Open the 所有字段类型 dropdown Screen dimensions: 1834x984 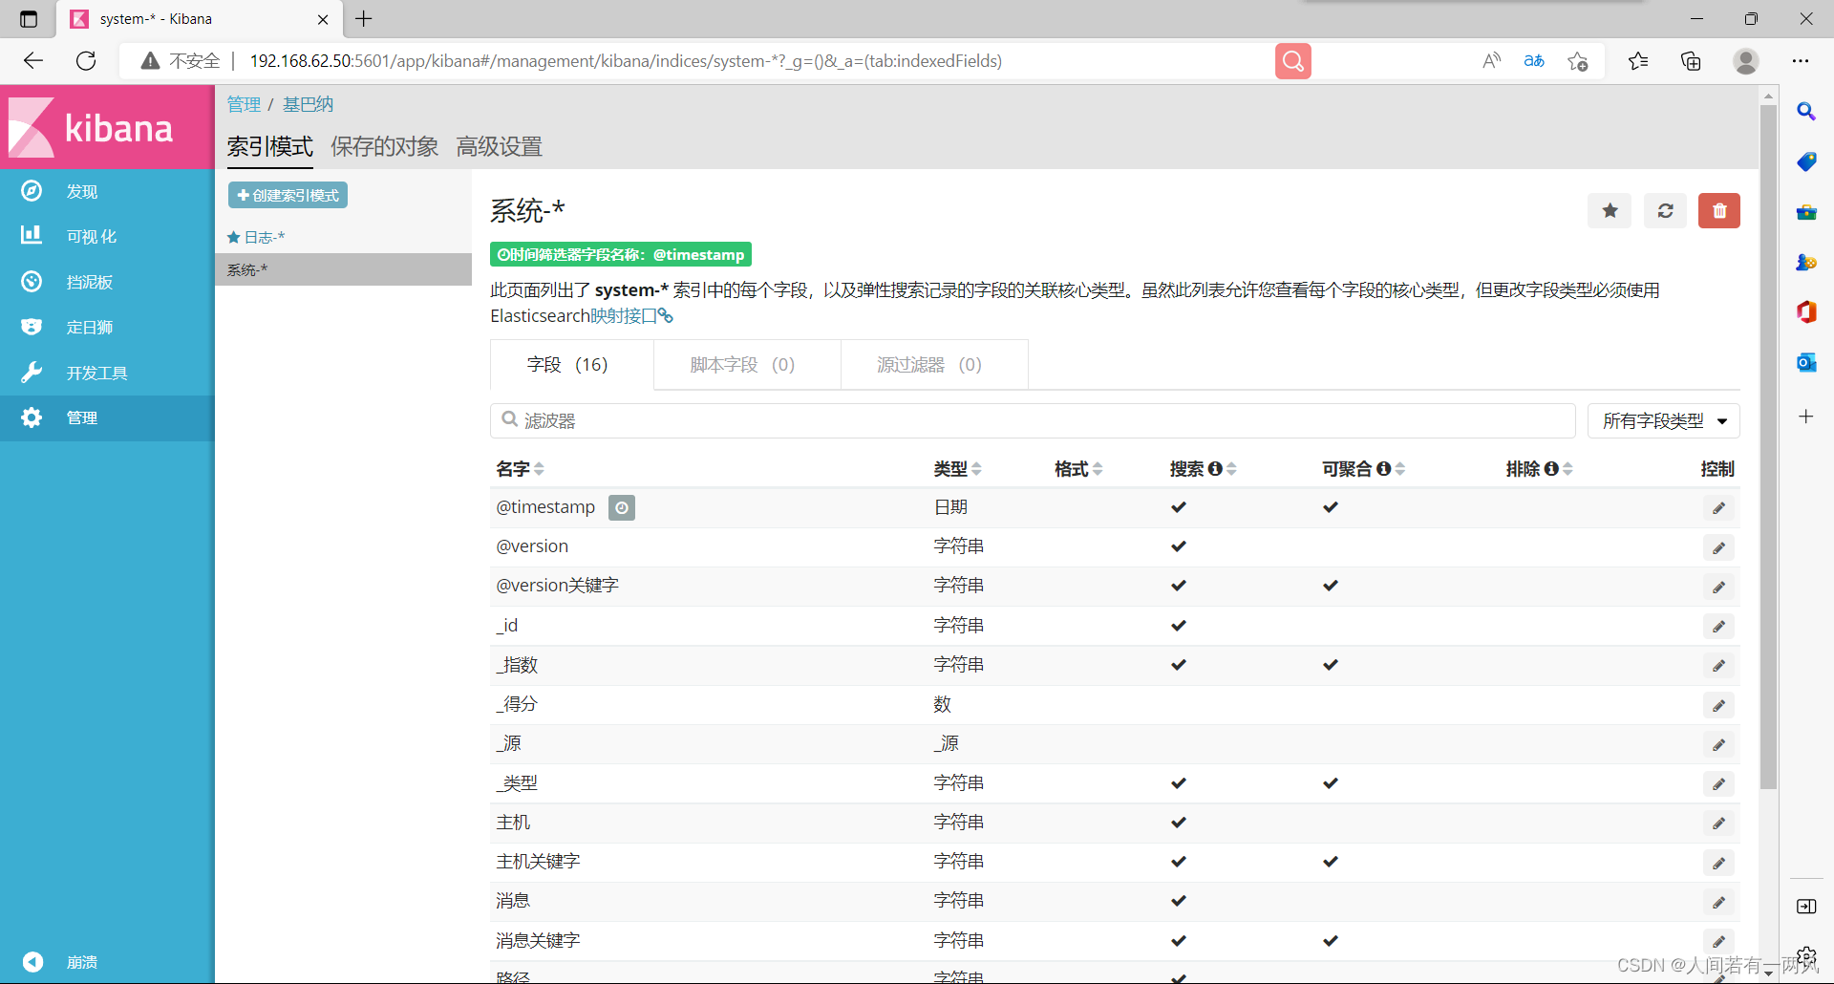click(x=1664, y=421)
